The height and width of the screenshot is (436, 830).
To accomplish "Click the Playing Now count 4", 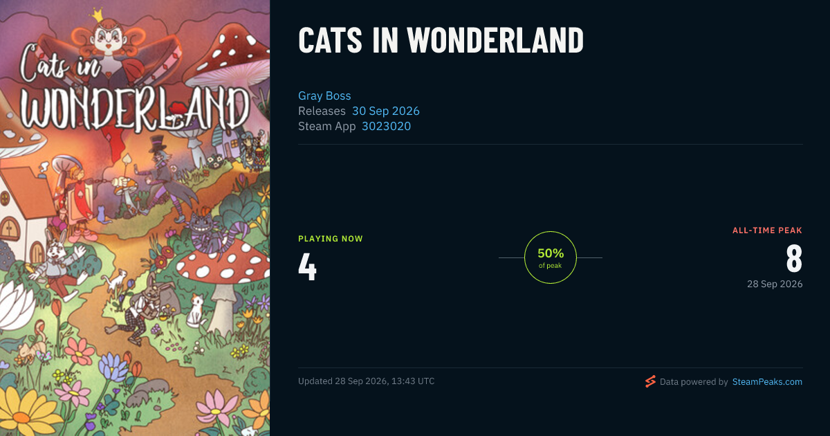I will pyautogui.click(x=307, y=266).
